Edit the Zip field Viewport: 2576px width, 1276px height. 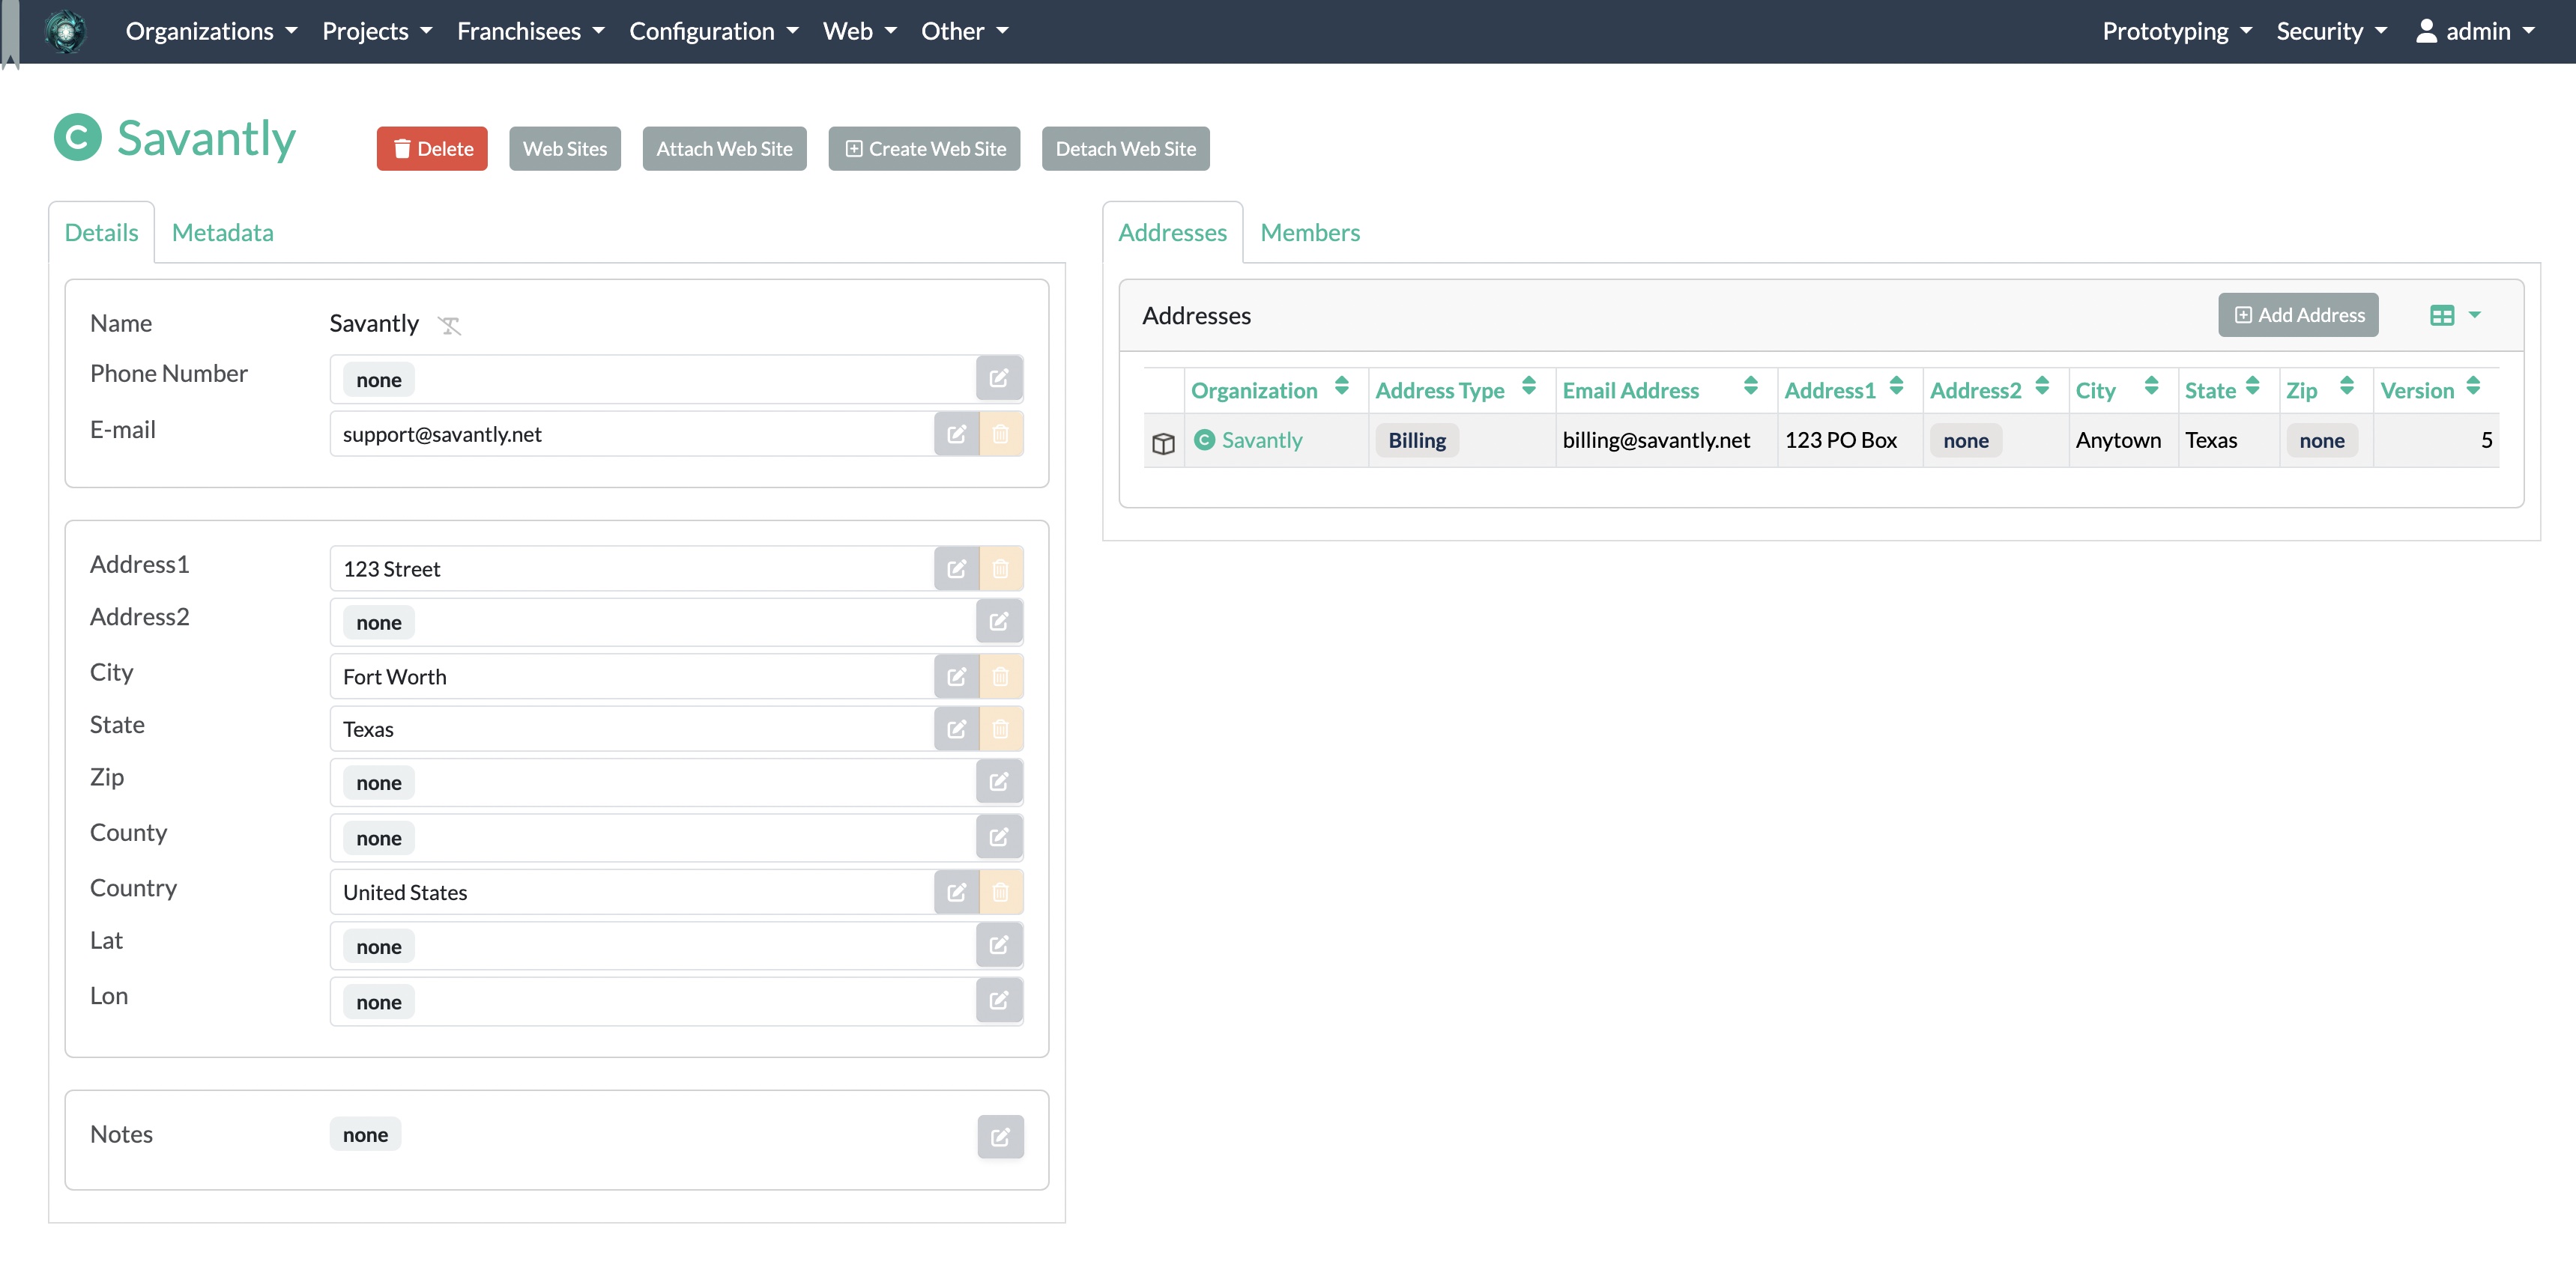(x=998, y=781)
